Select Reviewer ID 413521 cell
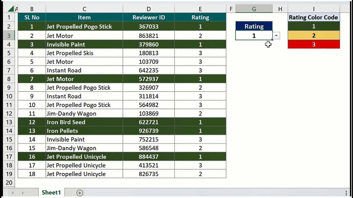Image resolution: width=353 pixels, height=198 pixels. 149,165
